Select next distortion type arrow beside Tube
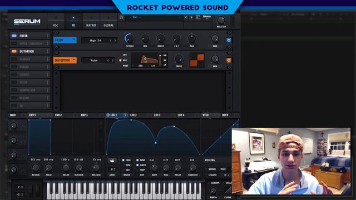 (x=112, y=61)
